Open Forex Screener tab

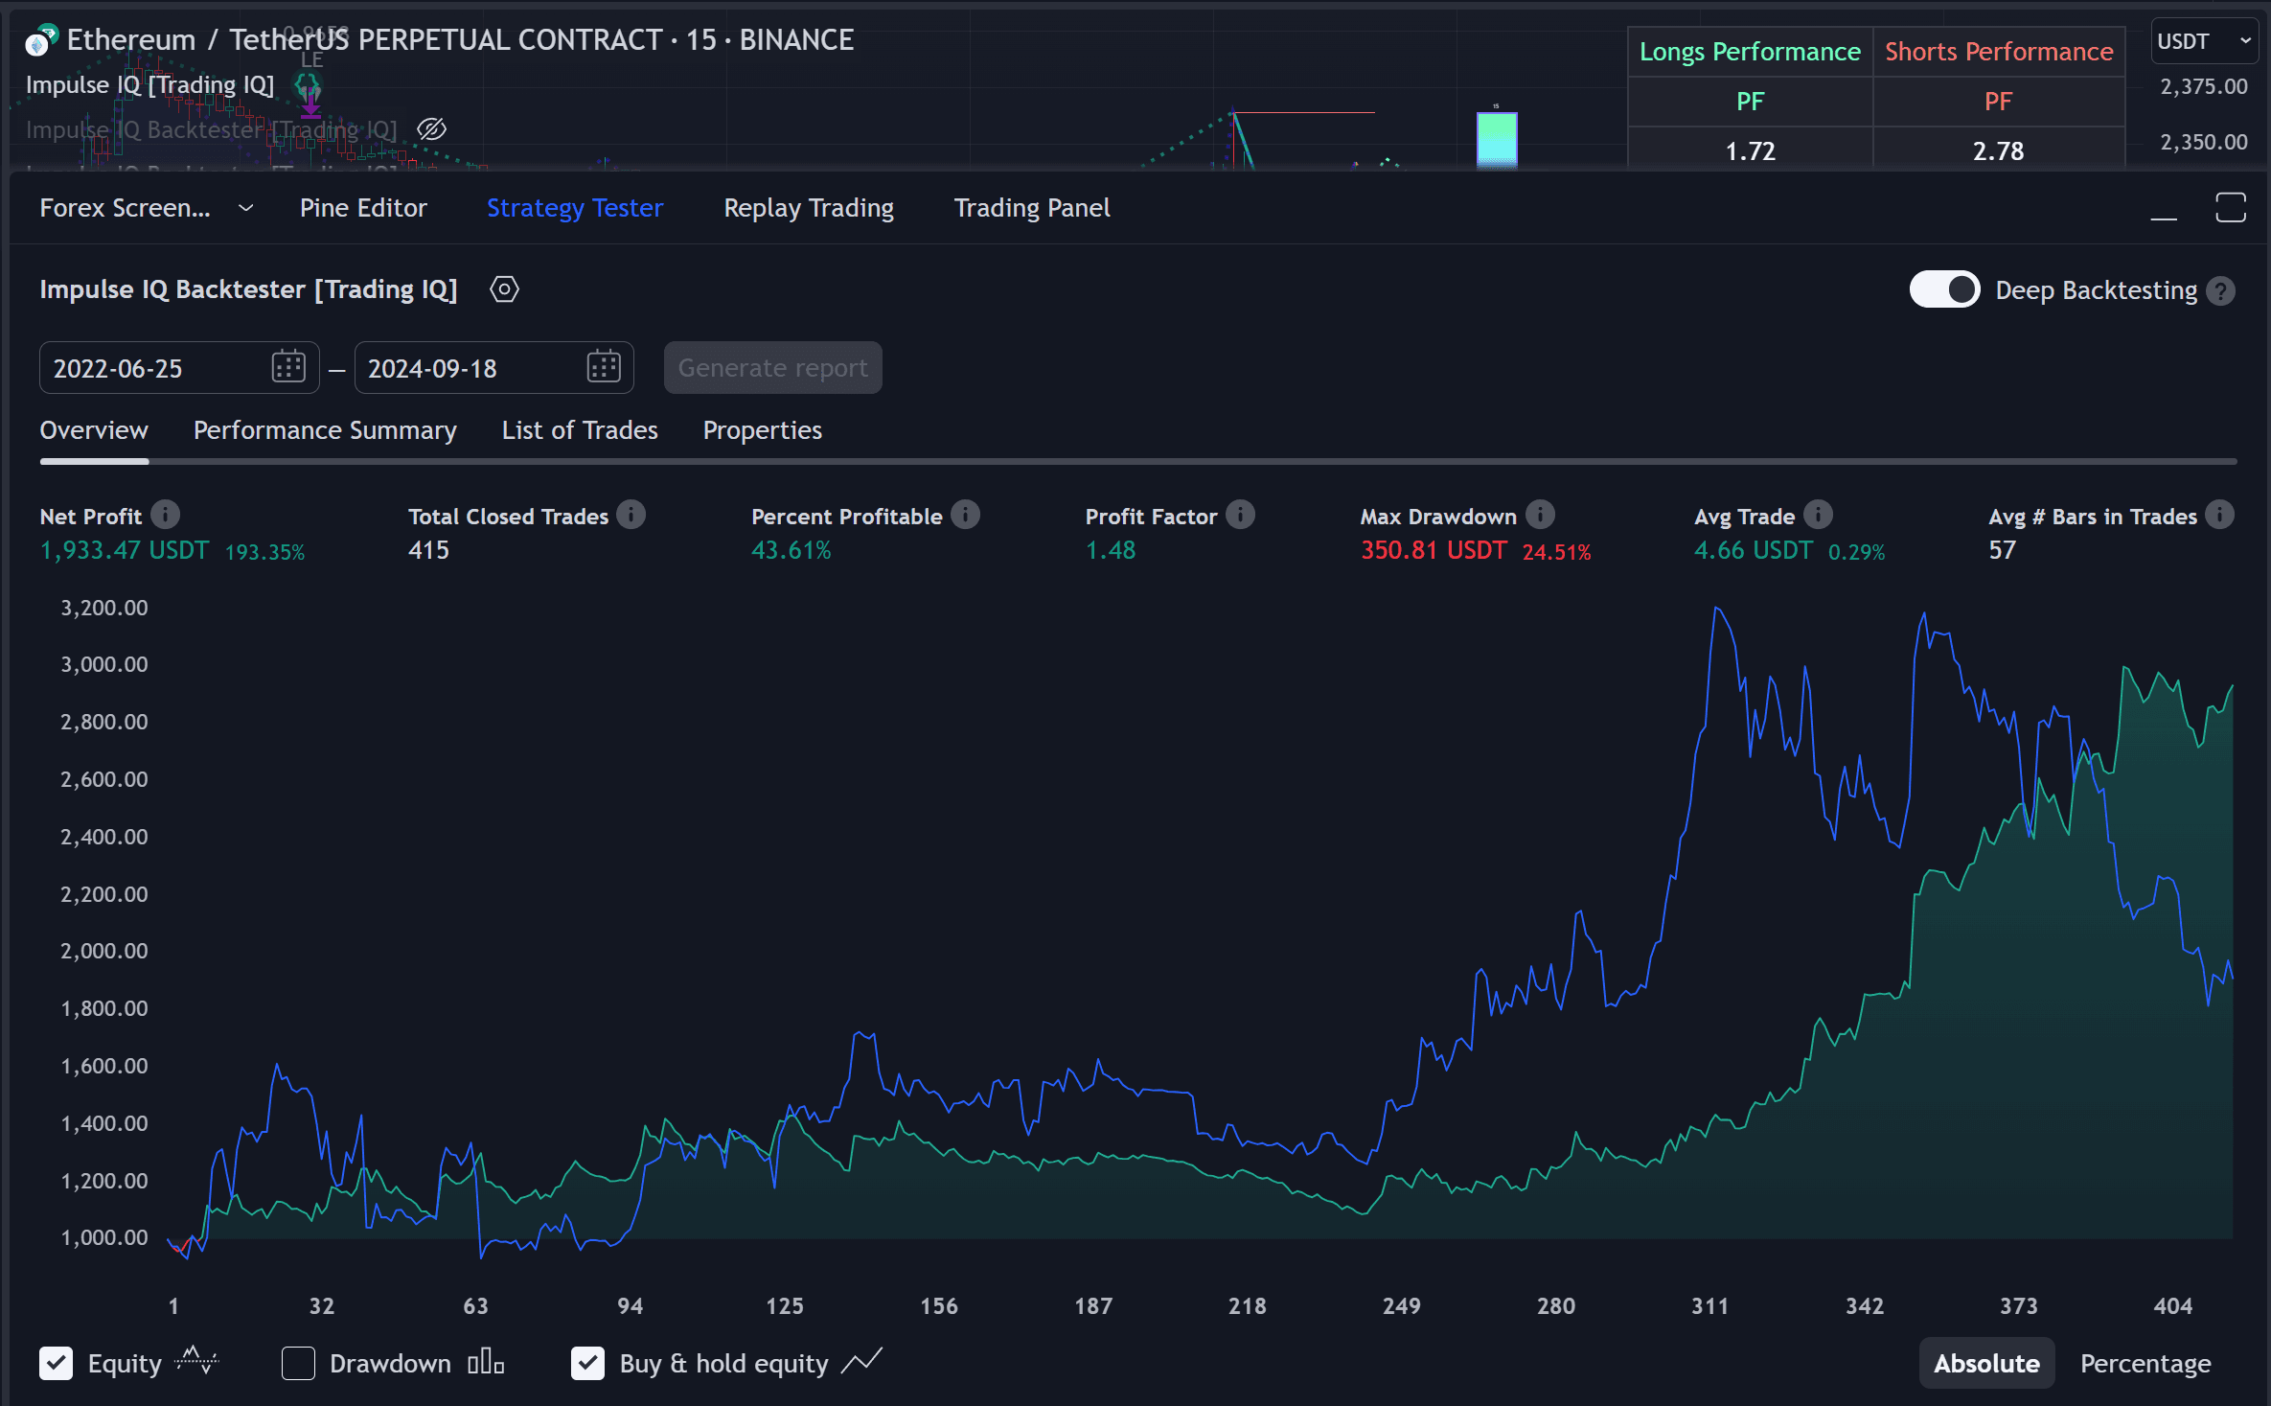coord(125,208)
